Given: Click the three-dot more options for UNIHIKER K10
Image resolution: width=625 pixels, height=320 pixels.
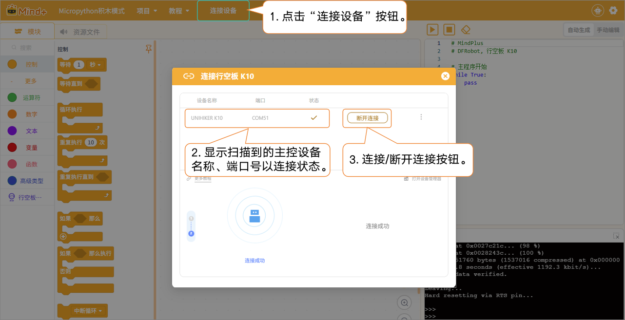Looking at the screenshot, I should coord(421,117).
